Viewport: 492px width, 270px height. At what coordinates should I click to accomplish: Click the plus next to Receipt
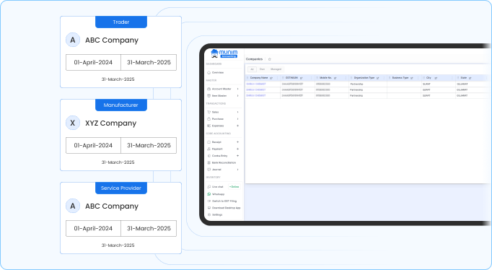click(x=237, y=142)
